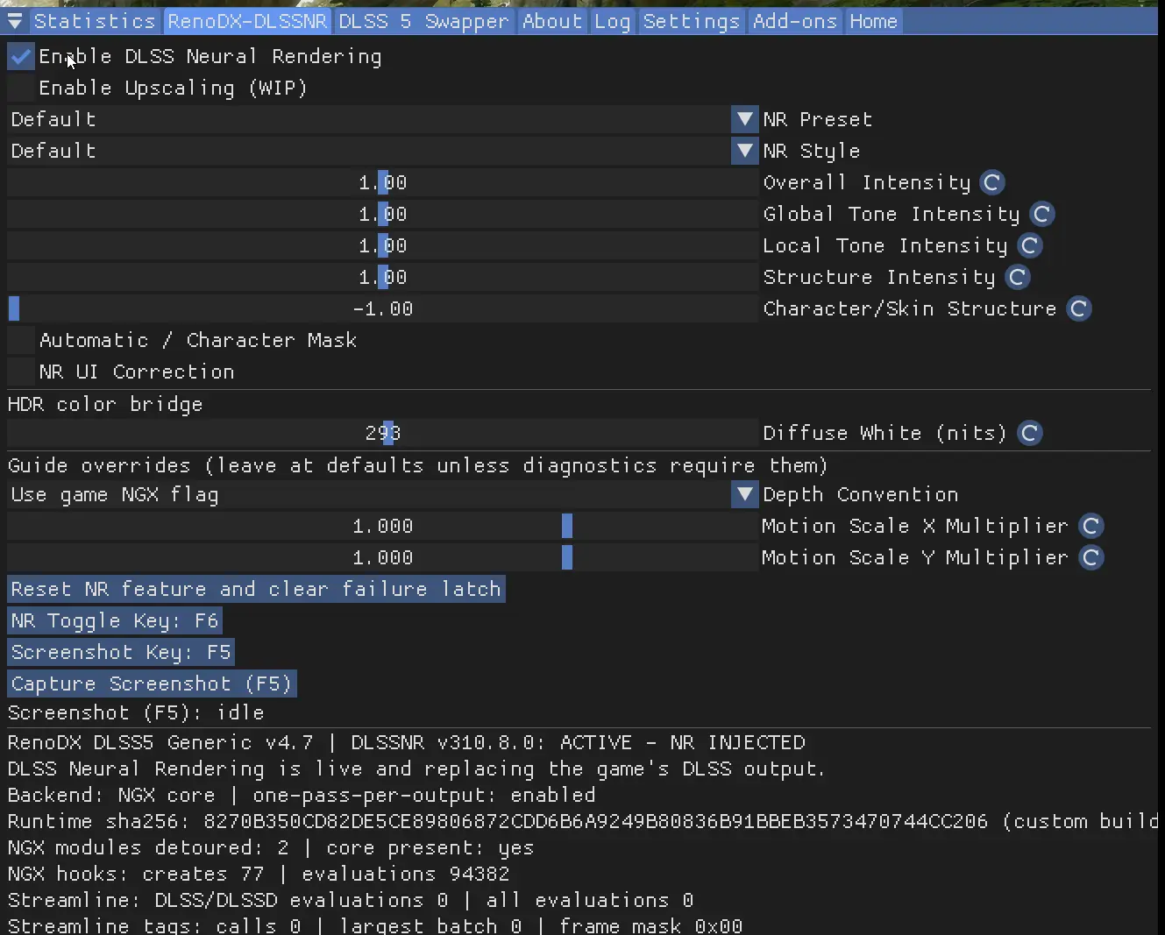Reset Structure Intensity using the C icon
This screenshot has height=935, width=1165.
coord(1017,277)
